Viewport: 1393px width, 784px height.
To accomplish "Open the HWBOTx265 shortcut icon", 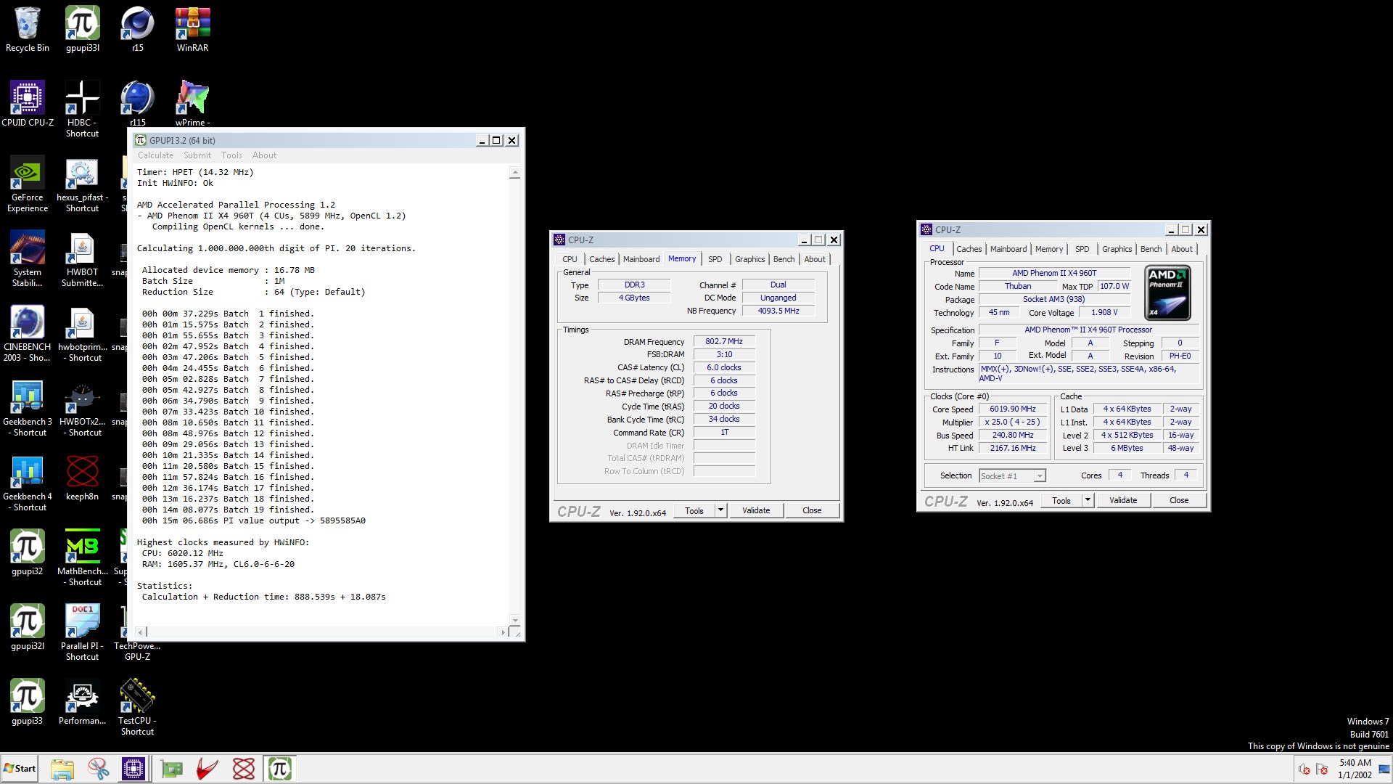I will coord(82,409).
